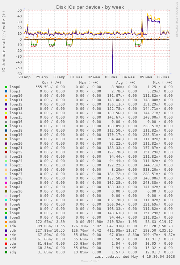The width and height of the screenshot is (180, 265).
Task: Click the chart title 'Disk IOs per device - by week'
Action: coord(90,7)
